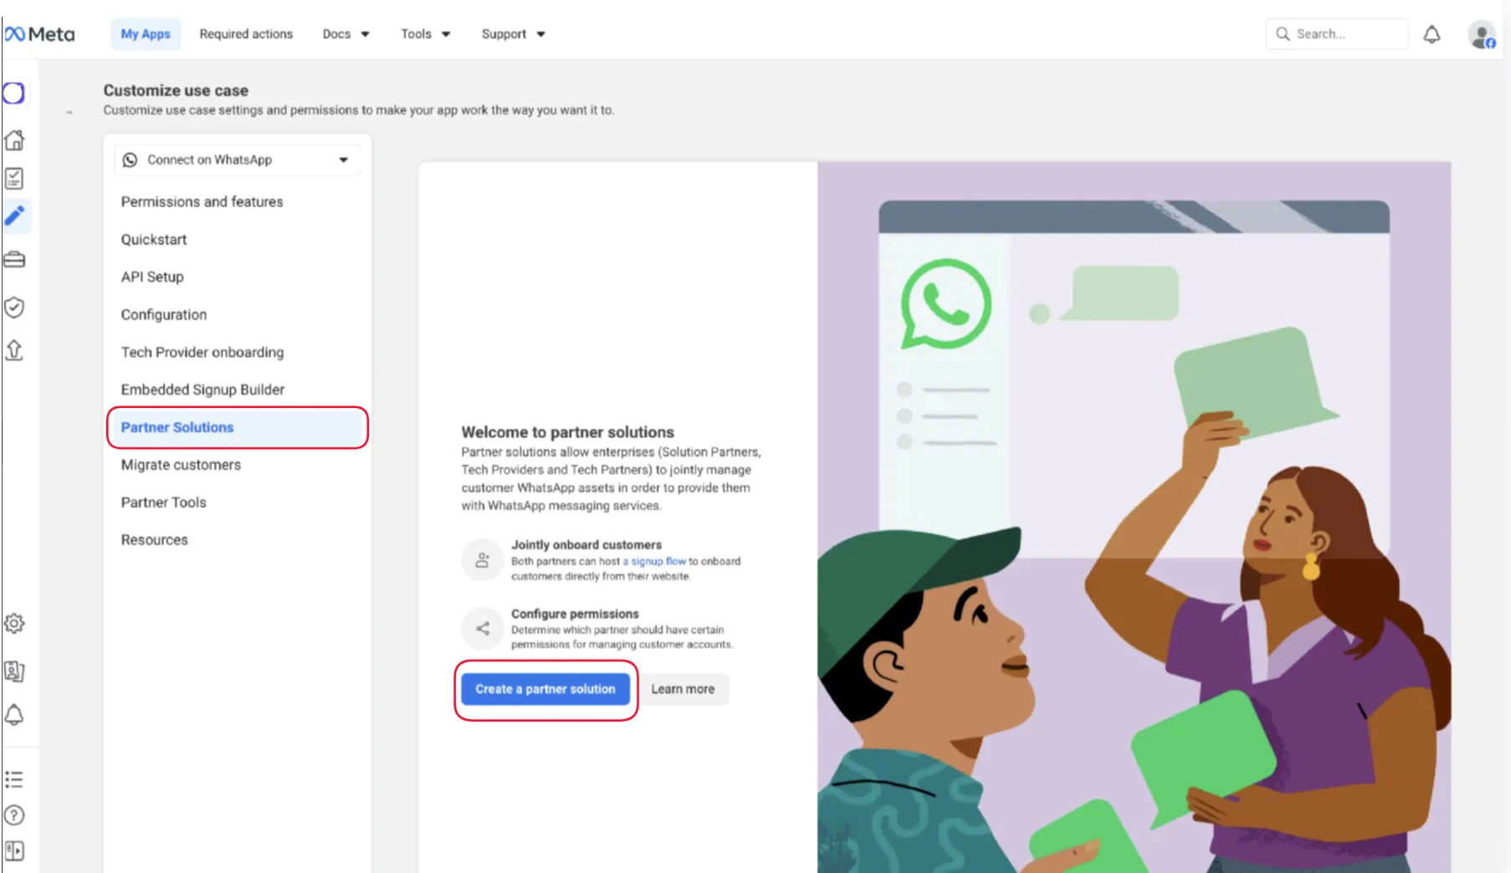Open the checklist icon in the sidebar

point(14,178)
